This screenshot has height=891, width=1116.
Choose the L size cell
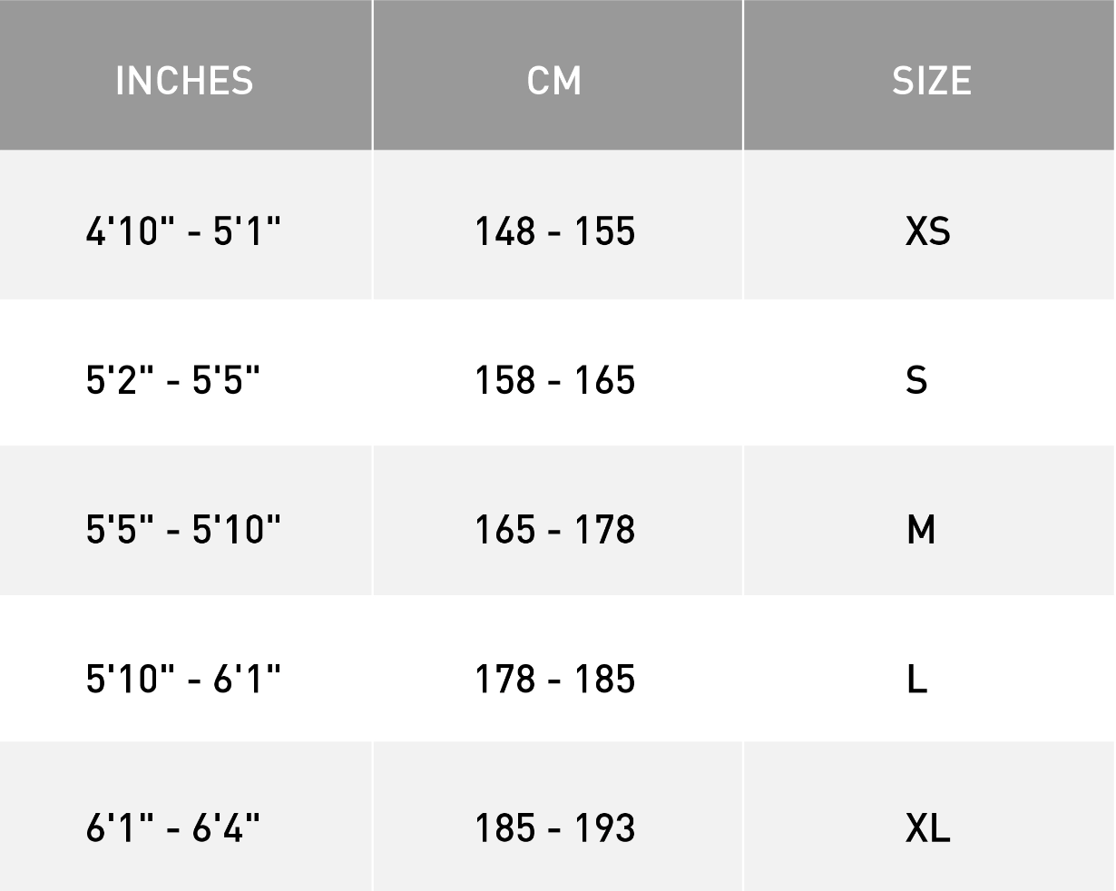[x=917, y=679]
